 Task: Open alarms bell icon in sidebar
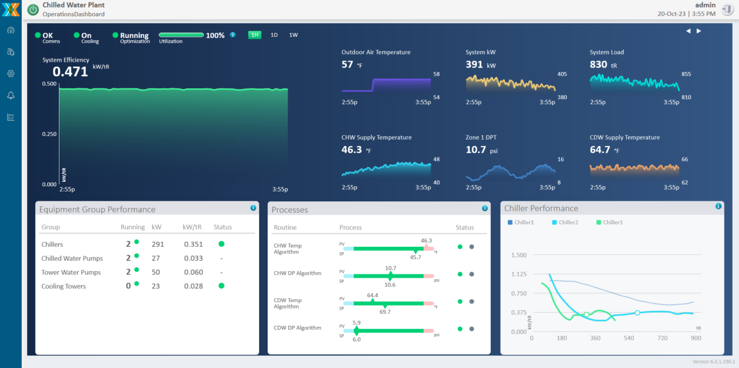tap(10, 95)
